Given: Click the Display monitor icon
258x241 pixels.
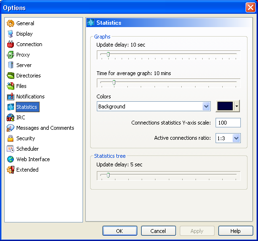Looking at the screenshot, I should [10, 34].
